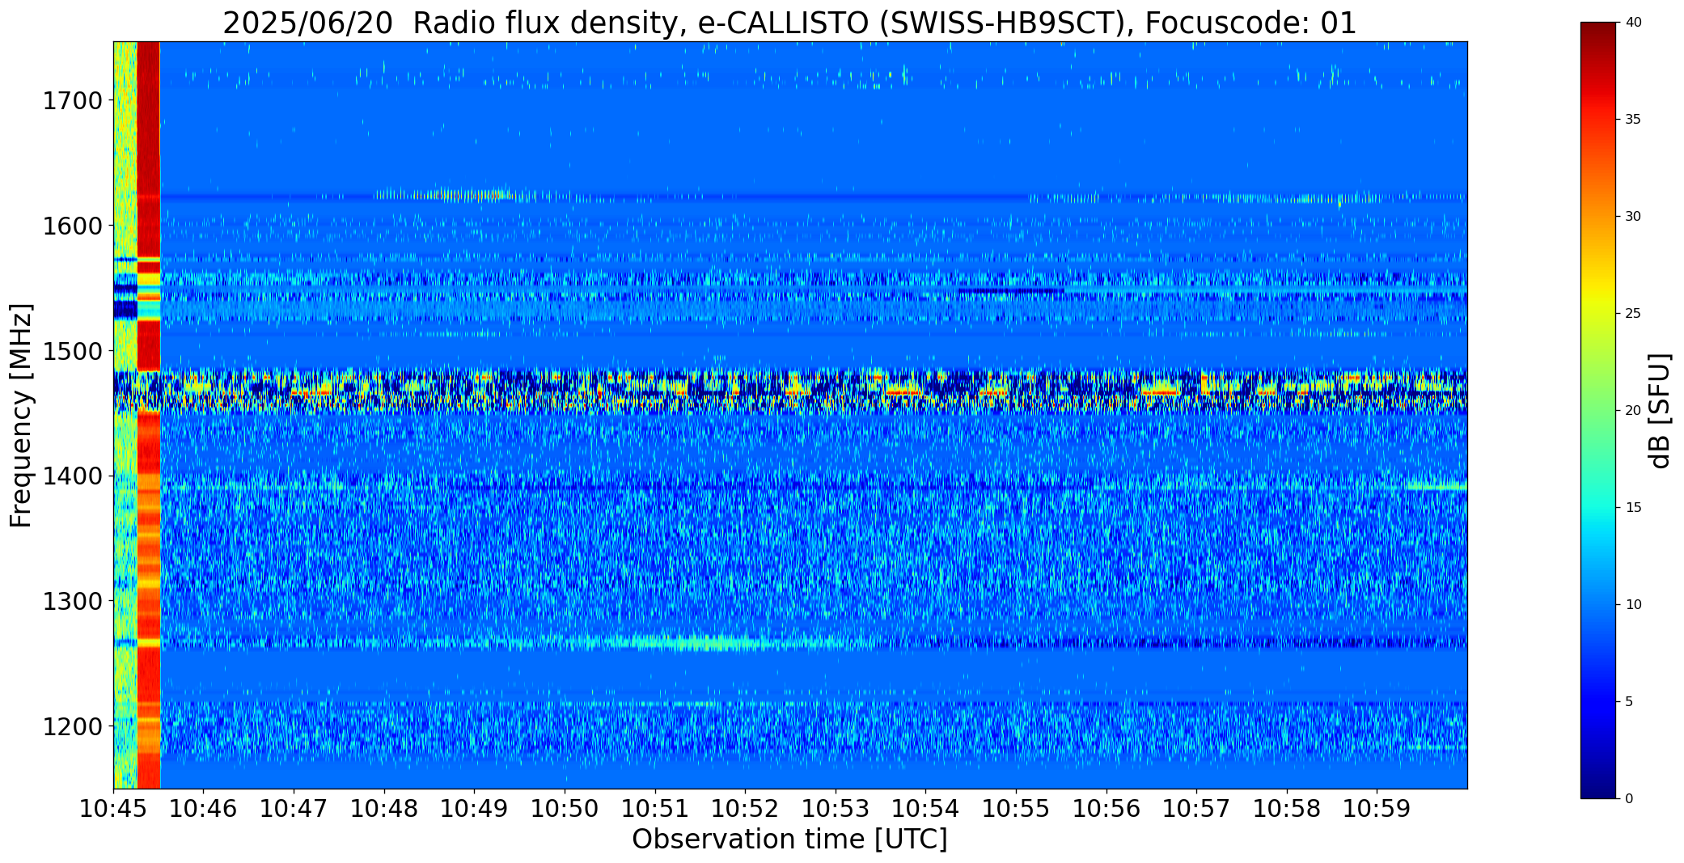Click the 1300 frequency tick label
1684x863 pixels.
click(x=72, y=601)
